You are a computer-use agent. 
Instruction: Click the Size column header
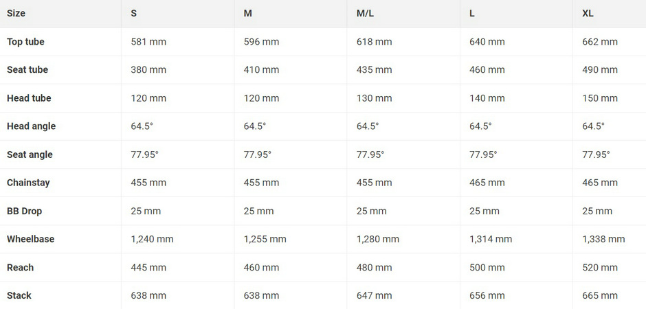[16, 13]
